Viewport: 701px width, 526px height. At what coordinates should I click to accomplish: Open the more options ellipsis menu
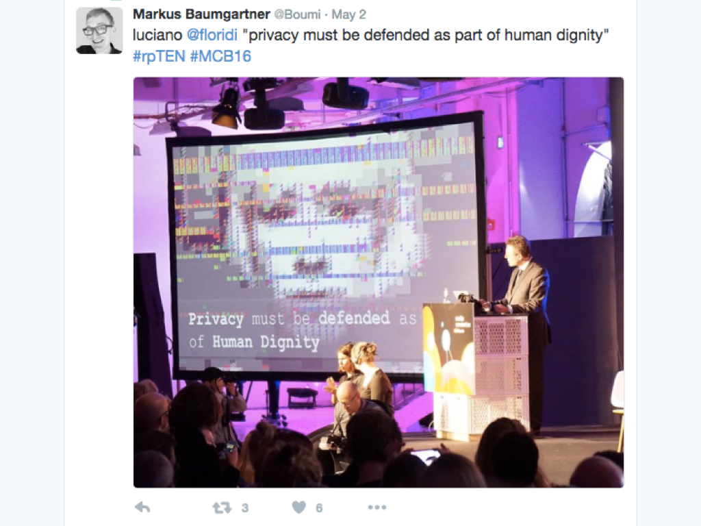point(377,508)
